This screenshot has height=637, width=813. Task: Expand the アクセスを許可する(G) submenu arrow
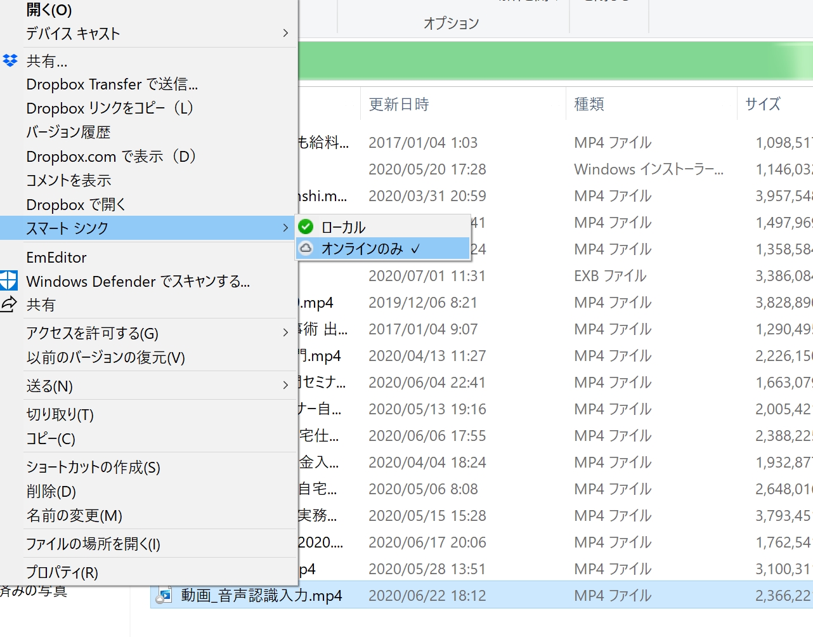point(285,332)
